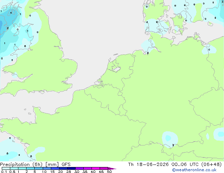Viewport: 224px width, 173px height.
Task: Click the '4' precipitation value near Scotland
Action: [x=11, y=13]
